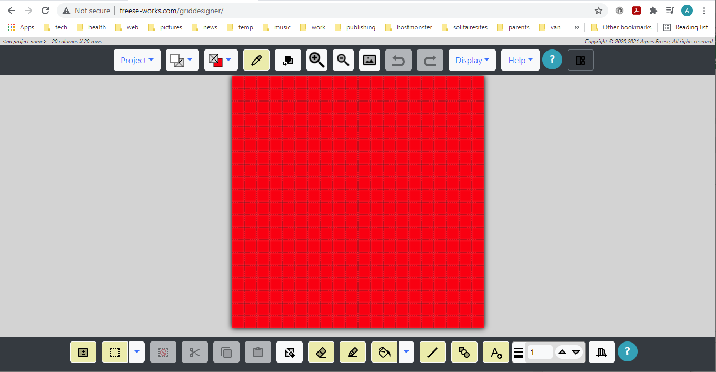The image size is (716, 372).
Task: Select the eyedropper color picker tool
Action: (x=256, y=59)
